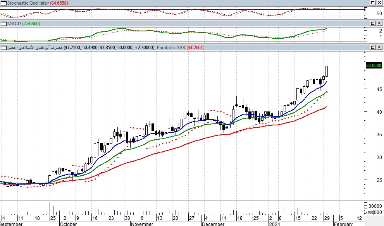Select the MACD title label
Viewport: 384px width, 226px height.
[x=14, y=24]
